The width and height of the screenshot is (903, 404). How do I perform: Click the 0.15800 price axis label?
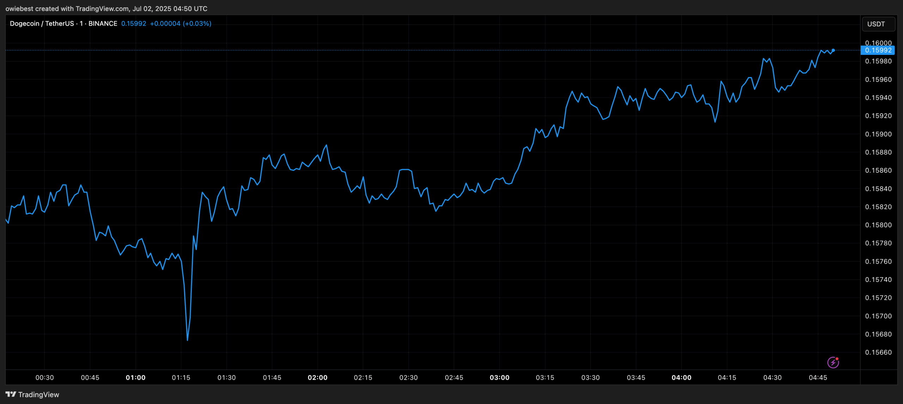coord(878,225)
